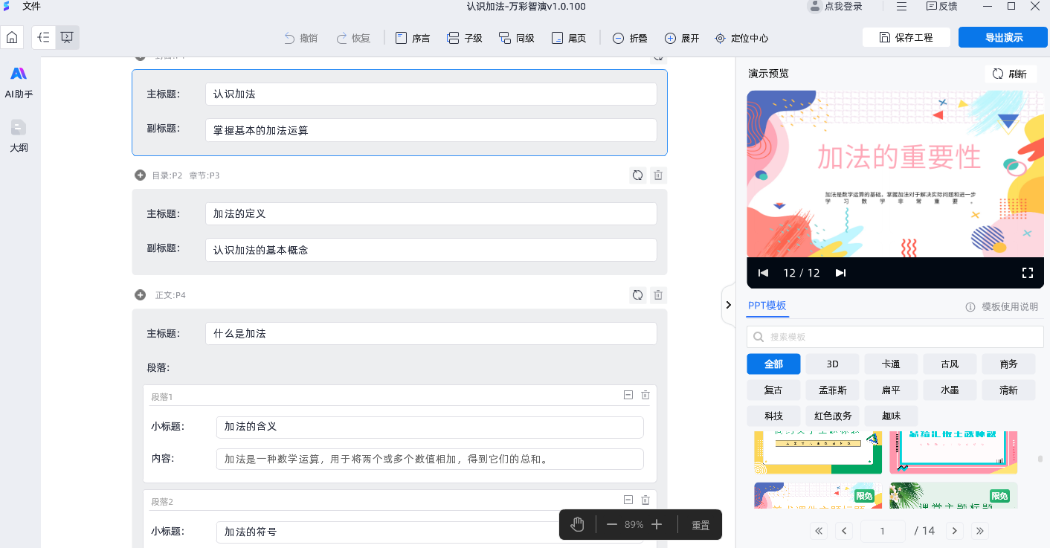Reset zoom with 重置
The image size is (1050, 548).
pyautogui.click(x=700, y=525)
